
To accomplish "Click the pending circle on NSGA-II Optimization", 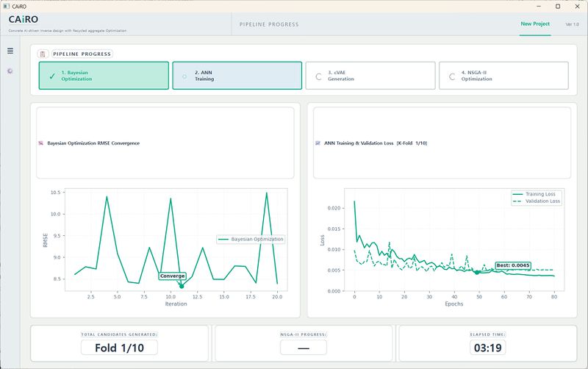I will (x=452, y=76).
